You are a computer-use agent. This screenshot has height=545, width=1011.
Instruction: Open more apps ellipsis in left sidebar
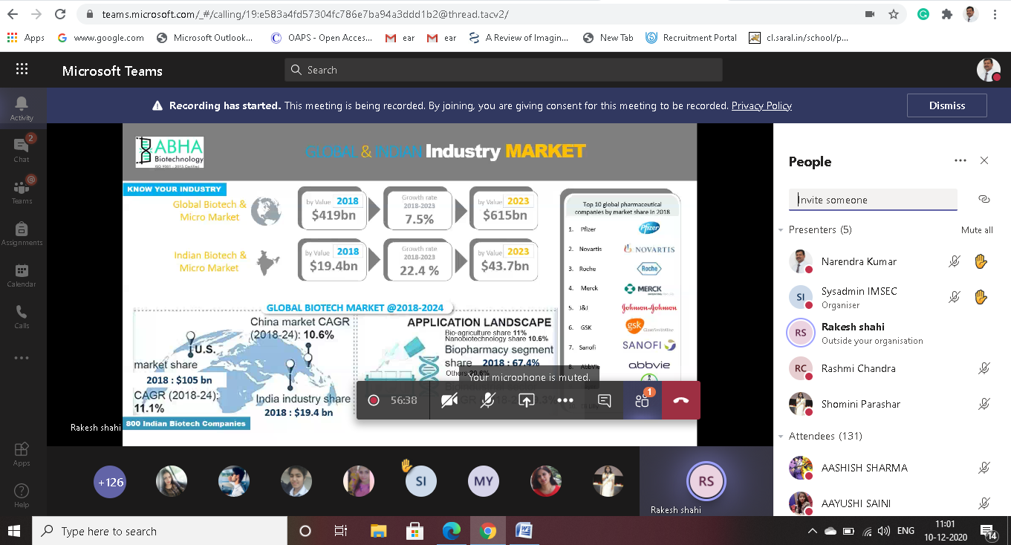tap(22, 358)
